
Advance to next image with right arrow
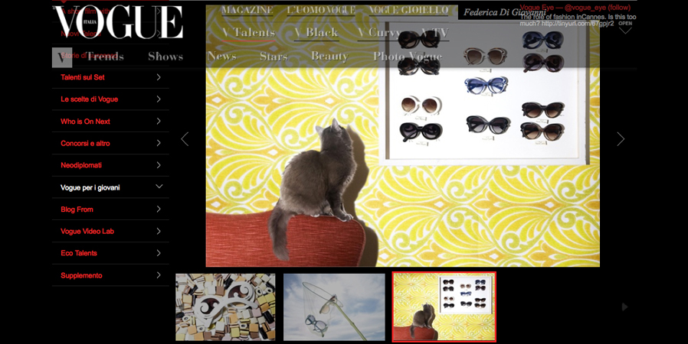pos(621,139)
